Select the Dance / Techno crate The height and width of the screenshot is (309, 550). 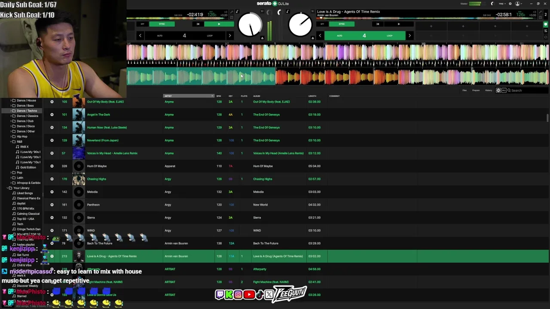click(x=27, y=111)
